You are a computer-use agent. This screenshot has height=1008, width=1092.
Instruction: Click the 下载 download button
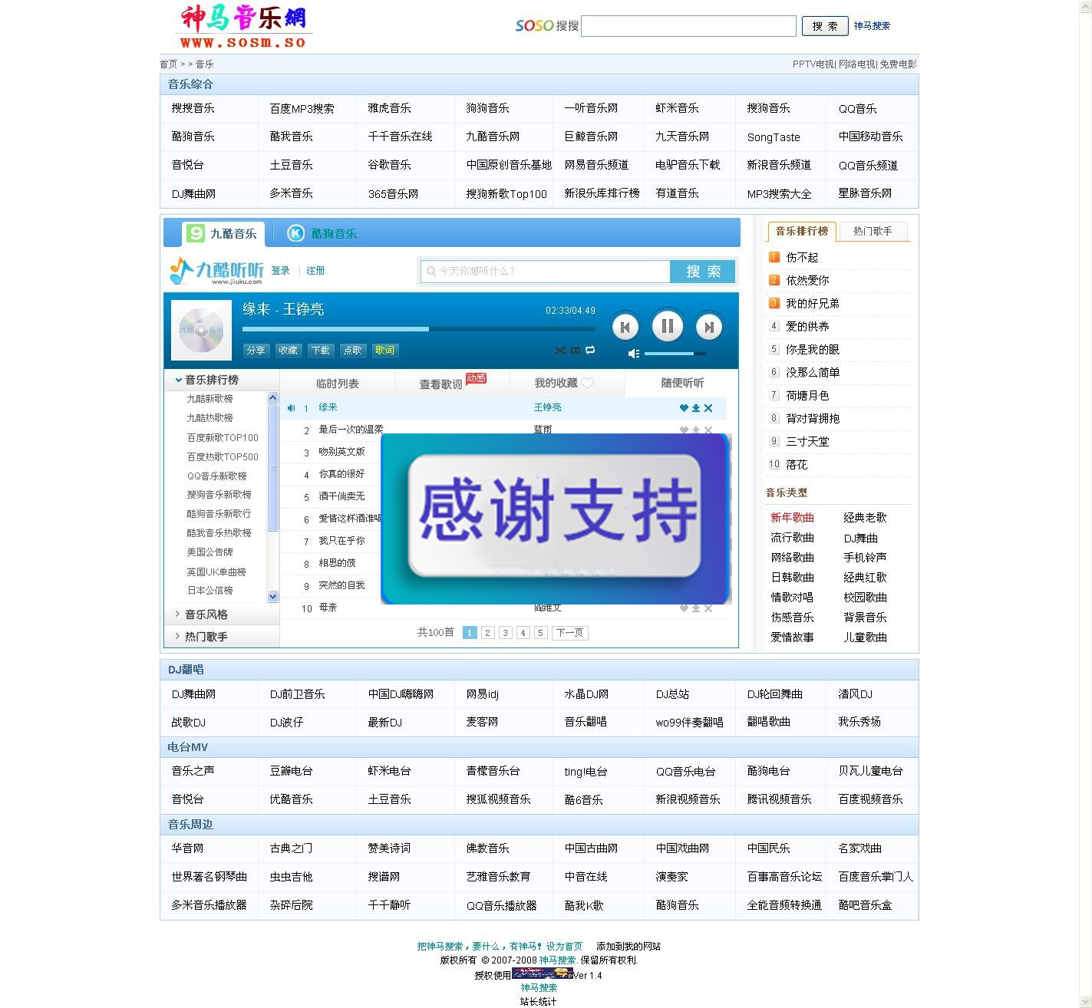tap(320, 351)
